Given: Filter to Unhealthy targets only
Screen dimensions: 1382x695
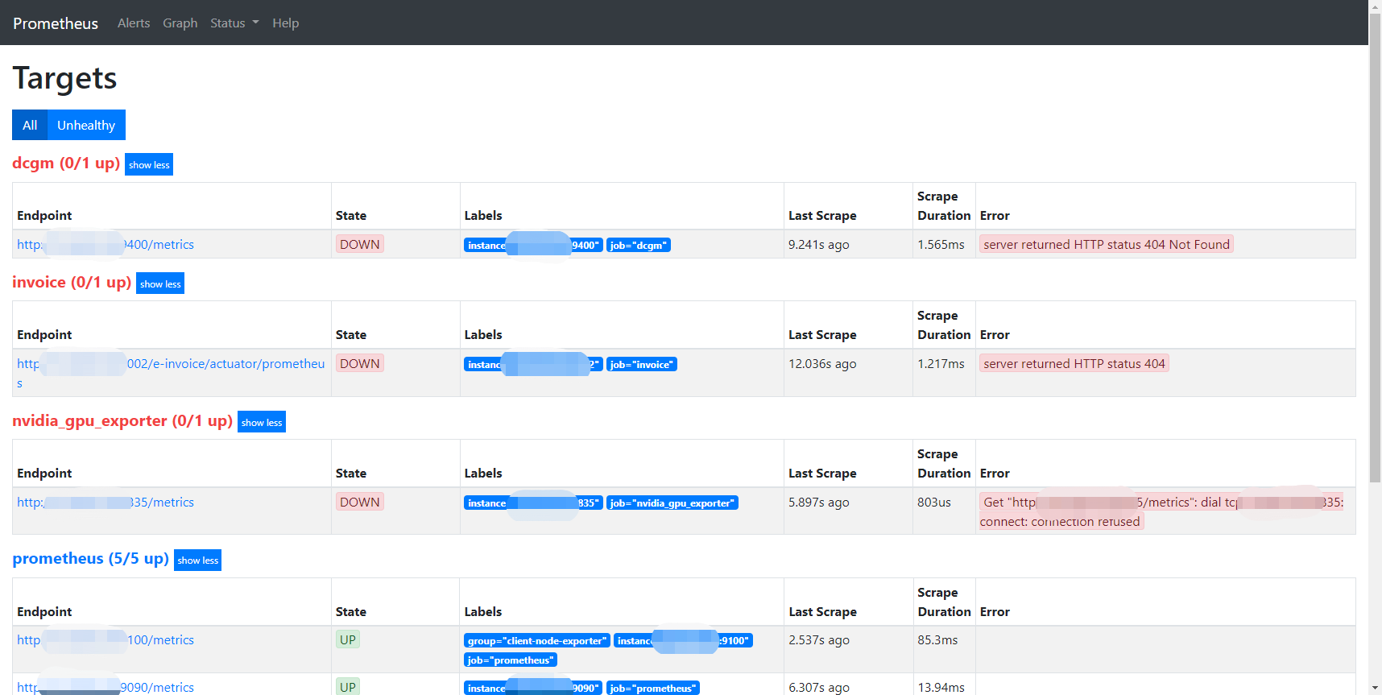Looking at the screenshot, I should [86, 125].
